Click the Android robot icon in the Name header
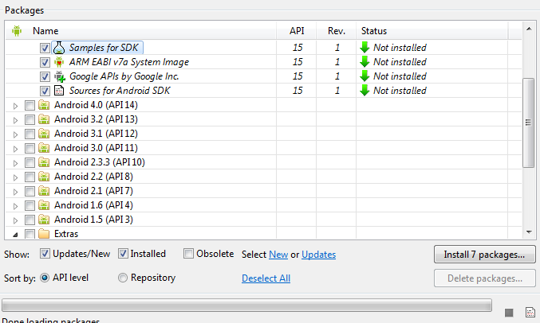This screenshot has width=540, height=323. tap(17, 31)
